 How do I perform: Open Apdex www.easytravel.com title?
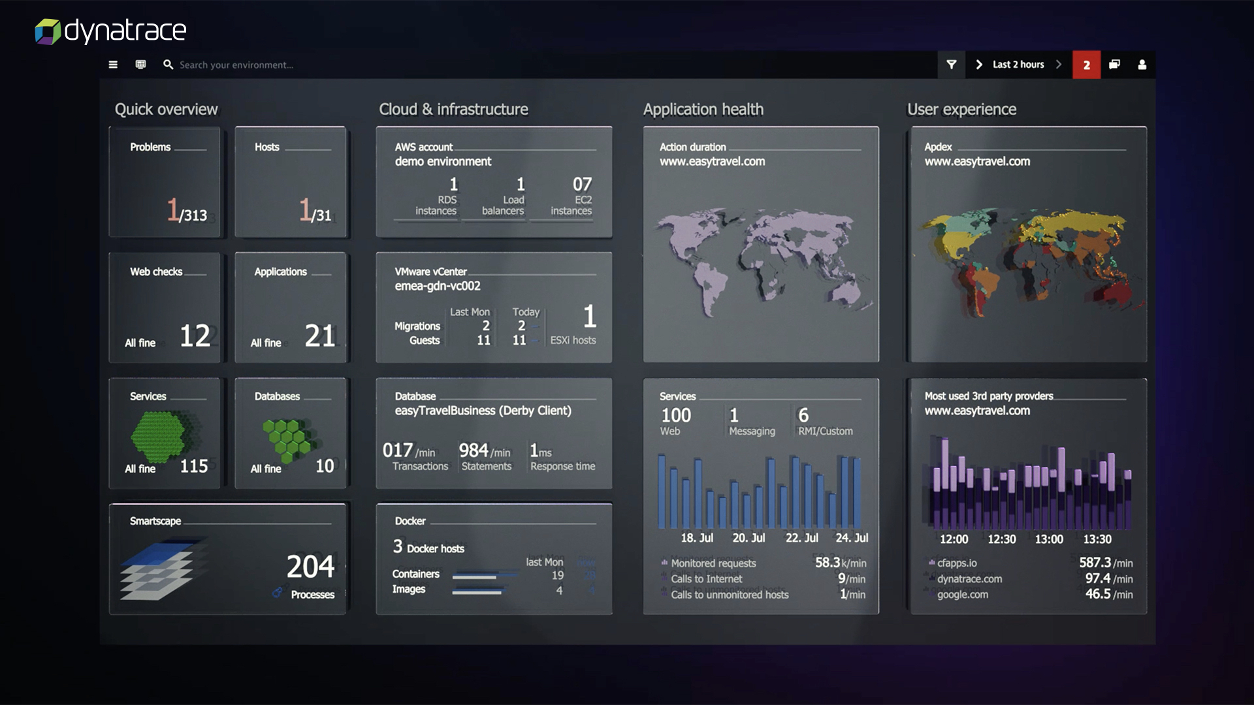click(977, 154)
